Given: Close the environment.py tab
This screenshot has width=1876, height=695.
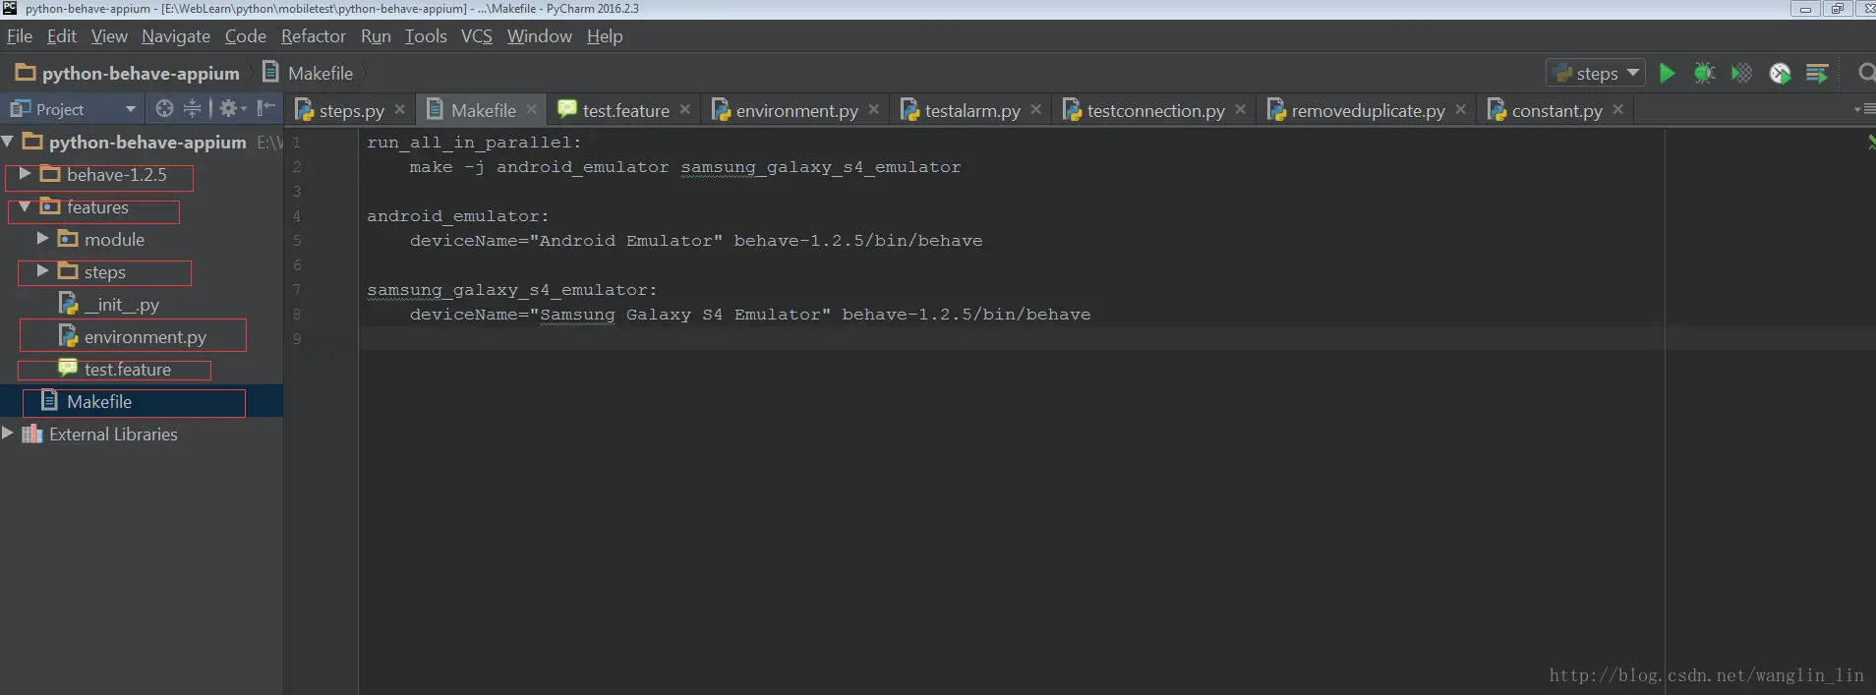Looking at the screenshot, I should click(x=873, y=109).
